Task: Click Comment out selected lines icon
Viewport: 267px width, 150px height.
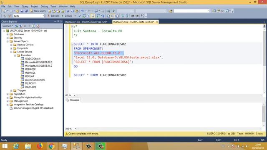Action: (122, 16)
